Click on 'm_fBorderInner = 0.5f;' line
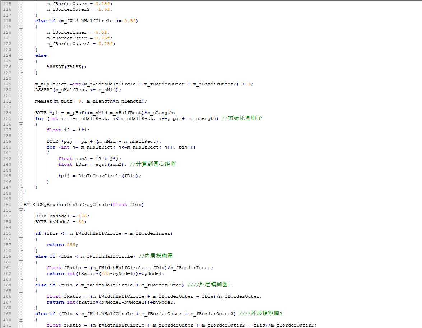Image resolution: width=422 pixels, height=328 pixels. [x=78, y=33]
